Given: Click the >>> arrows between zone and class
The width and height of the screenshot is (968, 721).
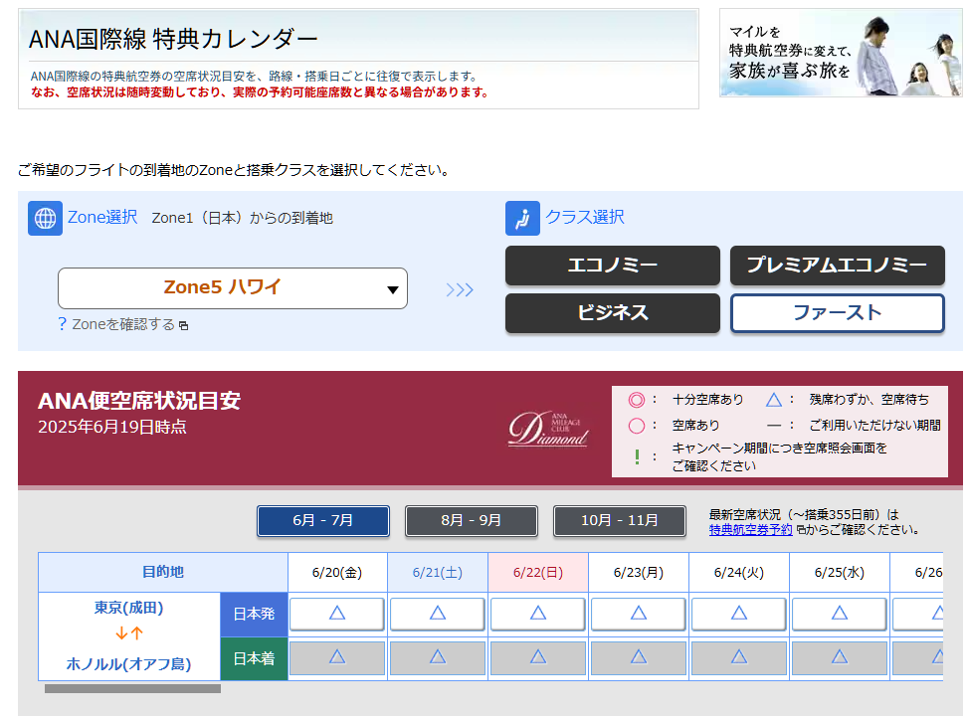Looking at the screenshot, I should (x=460, y=289).
